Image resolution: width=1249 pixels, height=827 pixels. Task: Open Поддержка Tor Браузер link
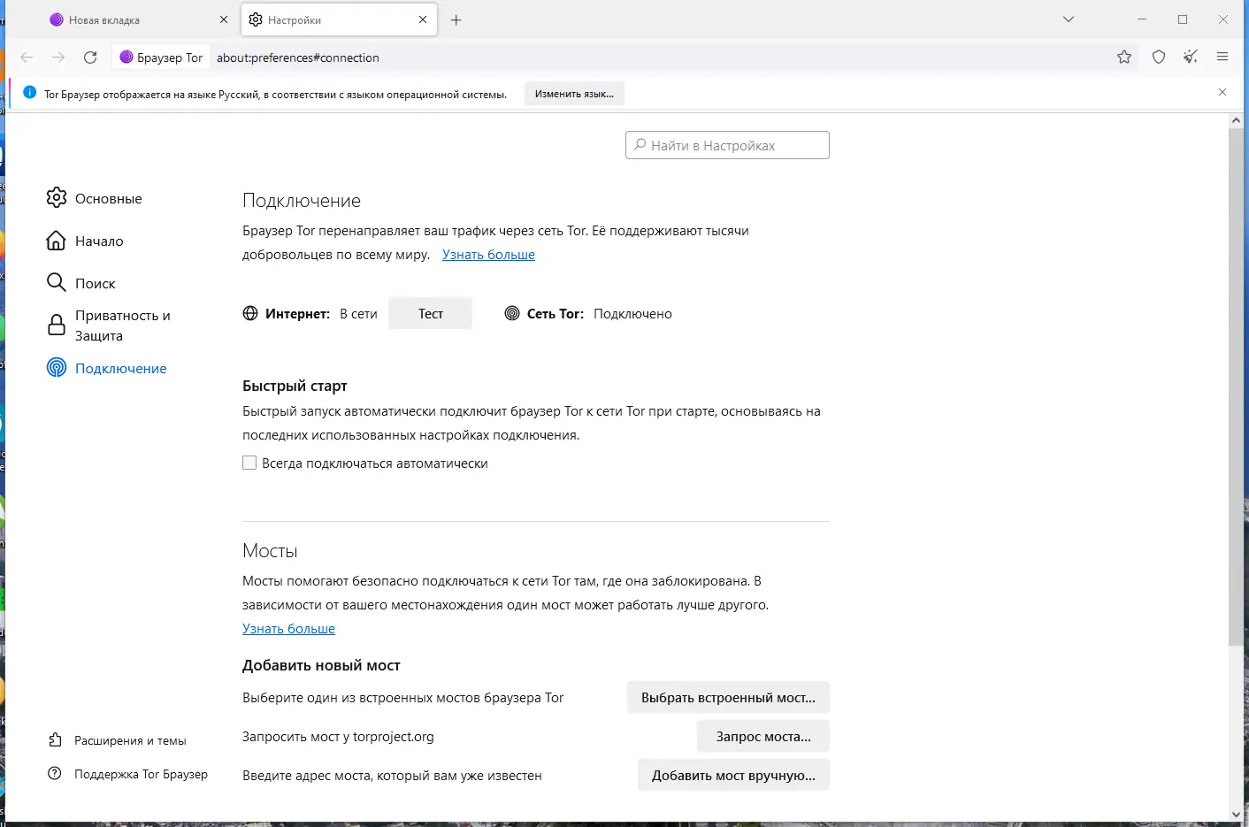point(141,774)
